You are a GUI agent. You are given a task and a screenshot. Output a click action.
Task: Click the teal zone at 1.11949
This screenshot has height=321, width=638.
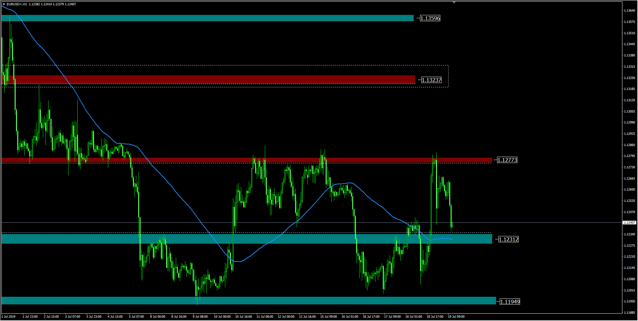coord(249,300)
